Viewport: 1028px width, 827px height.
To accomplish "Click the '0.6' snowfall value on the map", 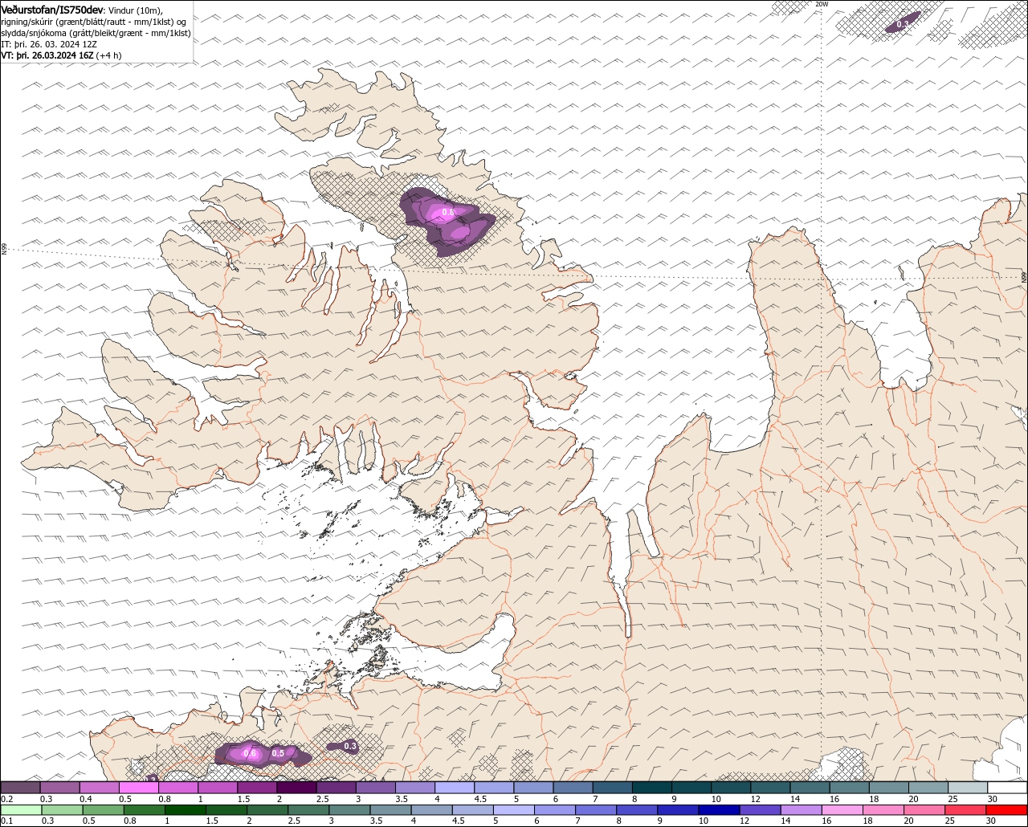I will (x=250, y=753).
